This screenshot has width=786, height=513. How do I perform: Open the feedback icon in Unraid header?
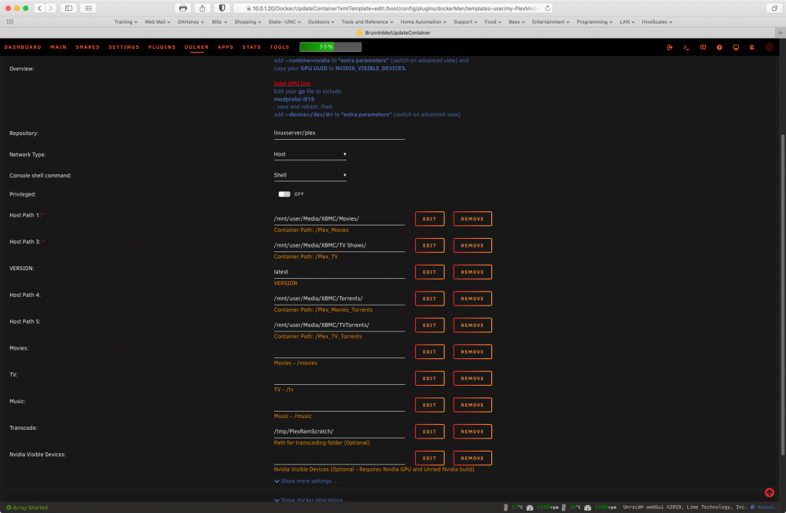coord(703,47)
